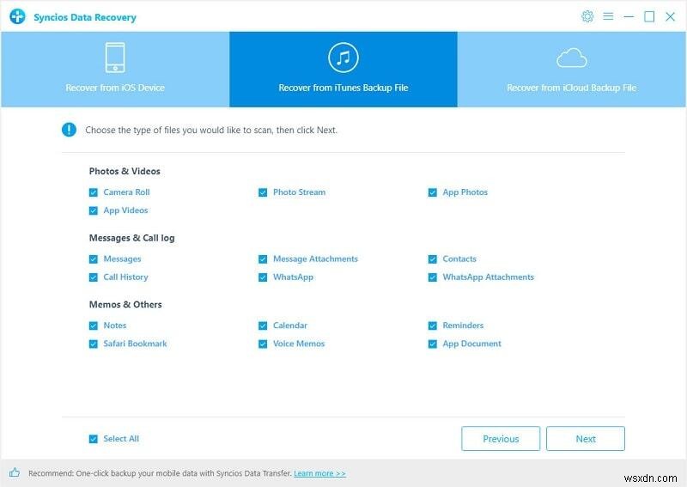
Task: Click the Messages & Call log heading
Action: tap(132, 238)
